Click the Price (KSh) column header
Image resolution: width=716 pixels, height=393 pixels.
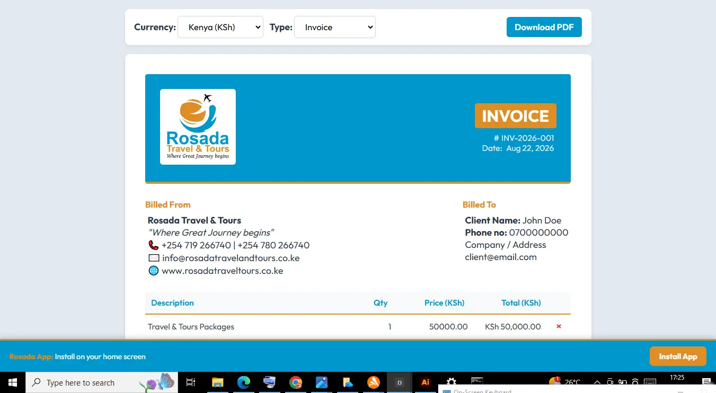[x=444, y=303]
